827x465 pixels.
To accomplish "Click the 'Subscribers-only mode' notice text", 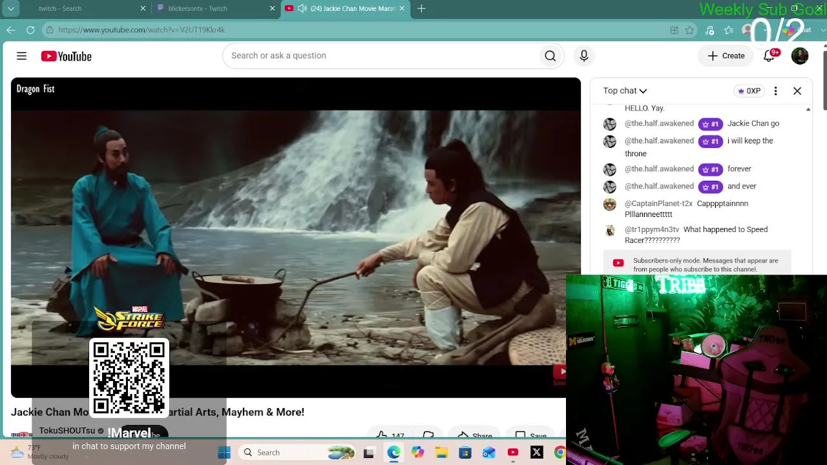I will point(706,265).
